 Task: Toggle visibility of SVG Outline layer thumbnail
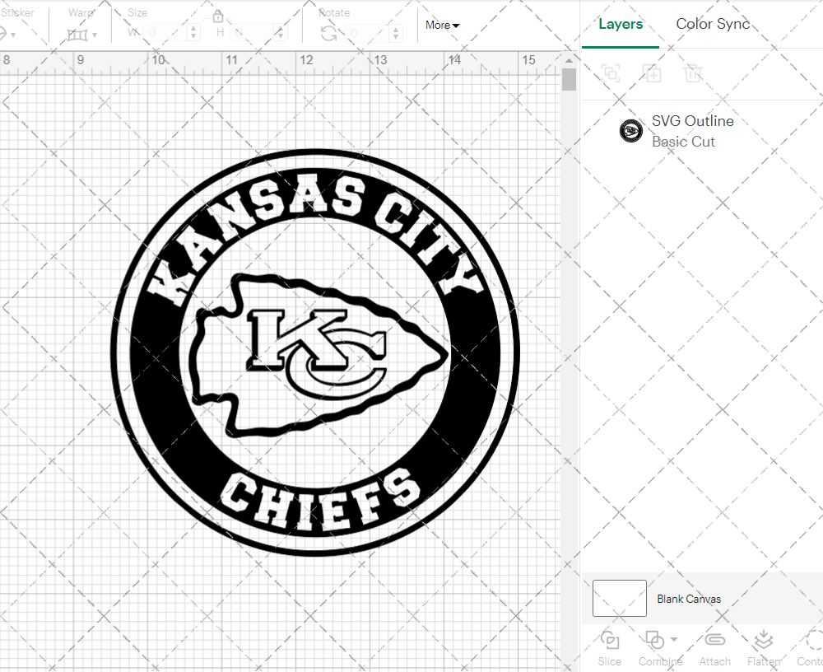point(630,130)
